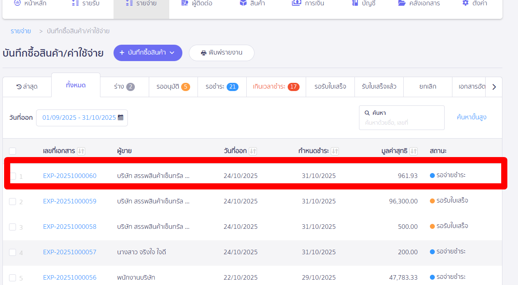Open the บัญชี accounting icon

(x=354, y=3)
